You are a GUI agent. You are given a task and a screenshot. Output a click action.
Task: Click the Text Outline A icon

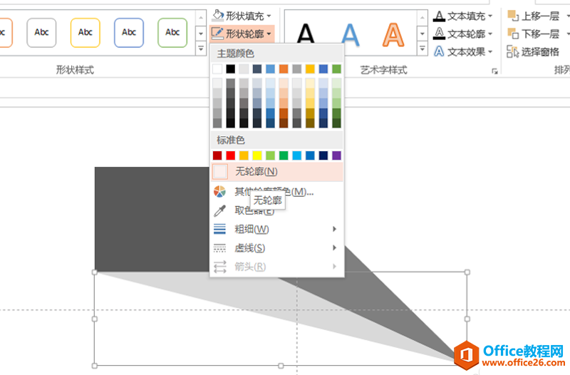pos(439,34)
